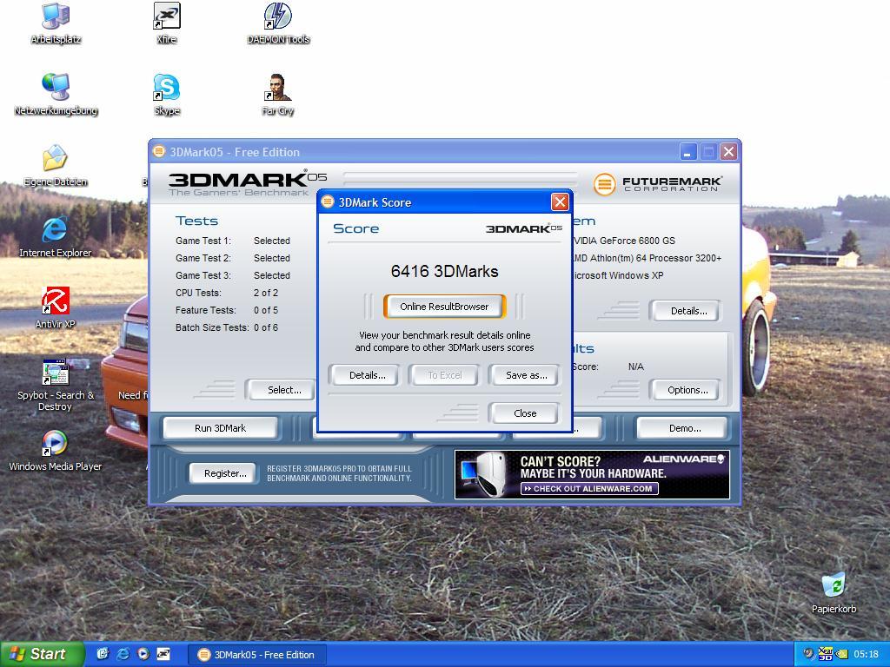Select the Netzwerkumgebung desktop icon

tap(56, 94)
